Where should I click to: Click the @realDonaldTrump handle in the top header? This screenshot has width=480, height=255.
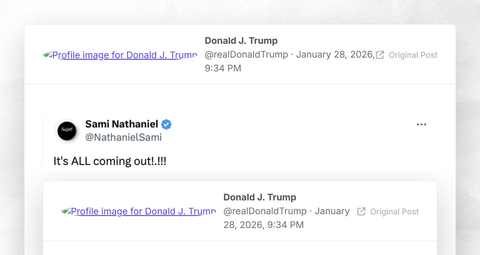pyautogui.click(x=246, y=55)
